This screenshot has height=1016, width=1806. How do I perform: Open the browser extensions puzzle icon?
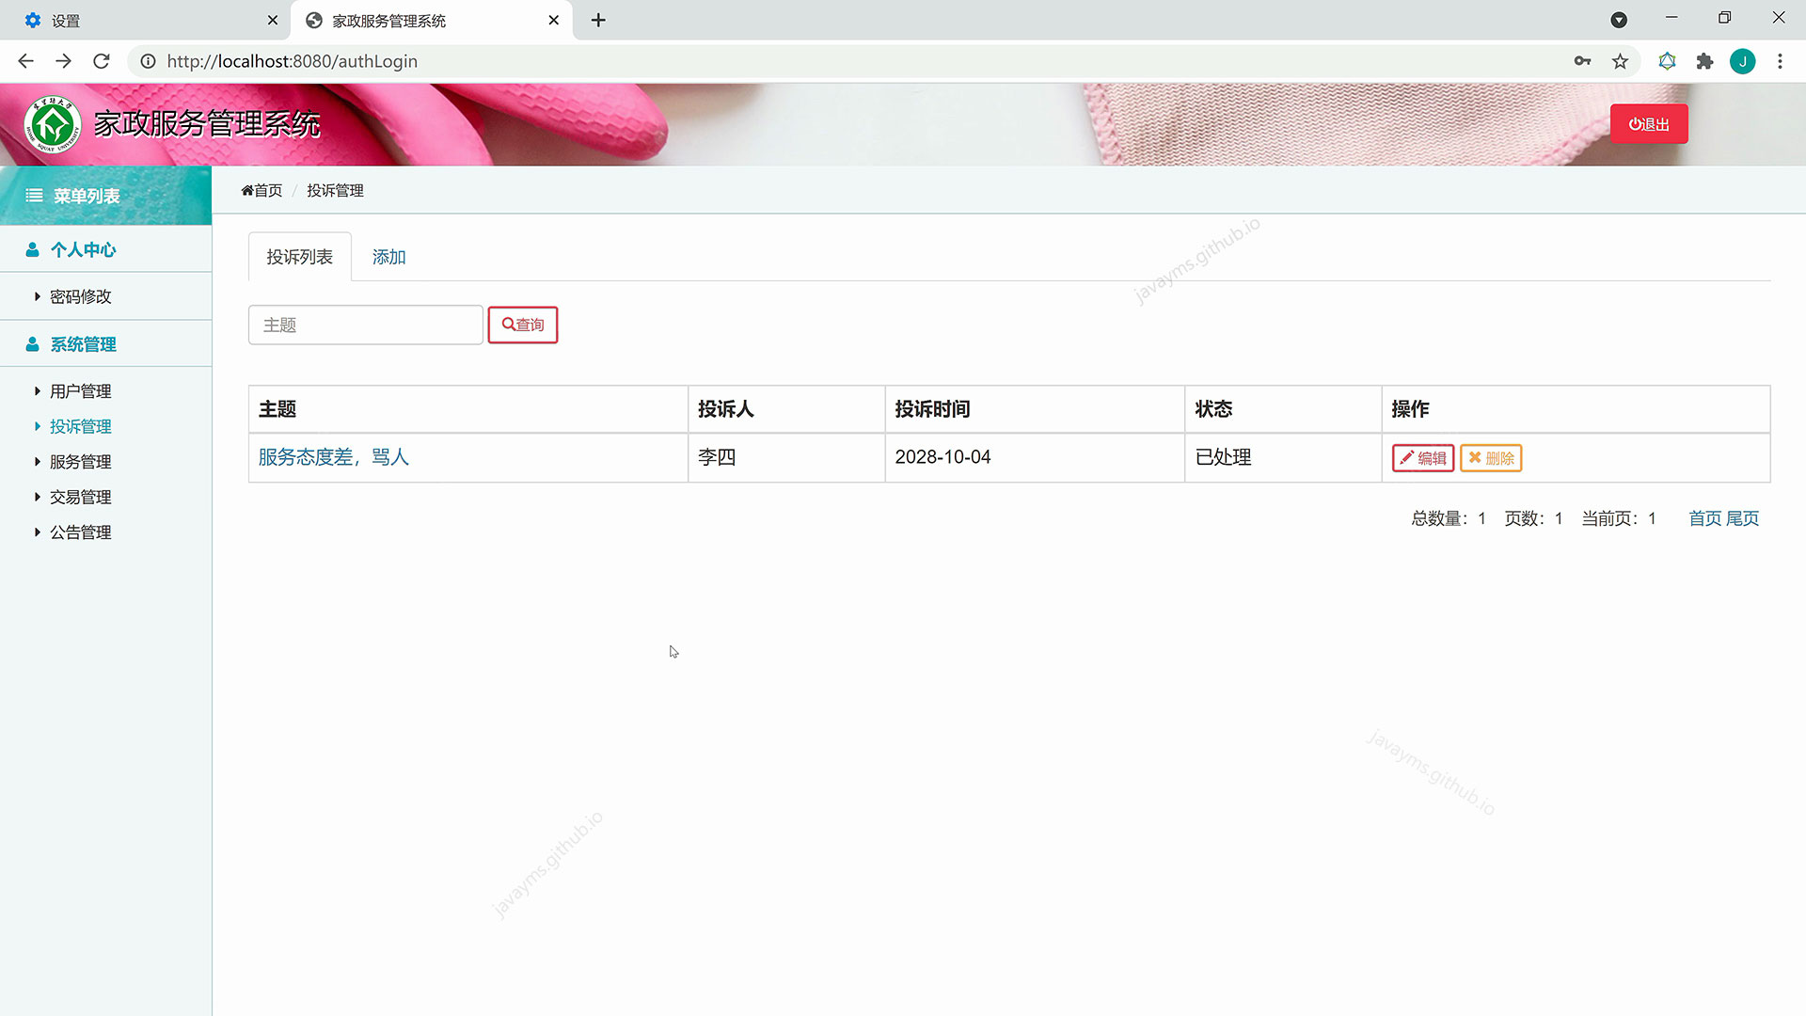[x=1704, y=61]
